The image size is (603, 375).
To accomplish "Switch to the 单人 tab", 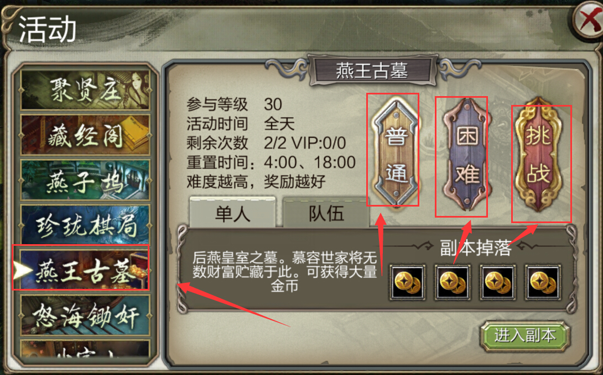I will (233, 213).
